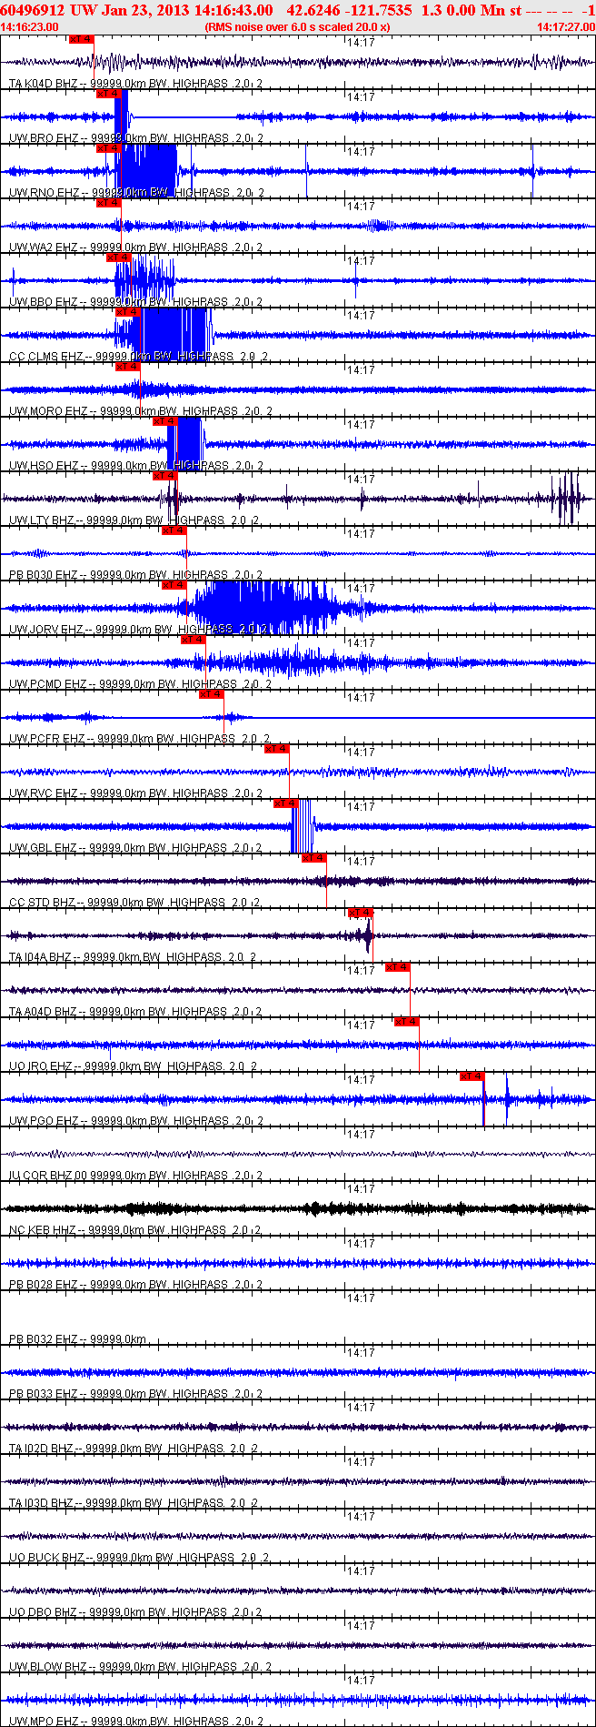Select the UW.PCMD EHZ station label
This screenshot has height=1727, width=596.
[x=47, y=684]
